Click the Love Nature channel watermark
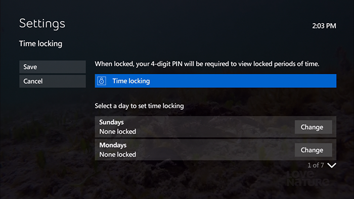354x199 pixels. click(308, 178)
